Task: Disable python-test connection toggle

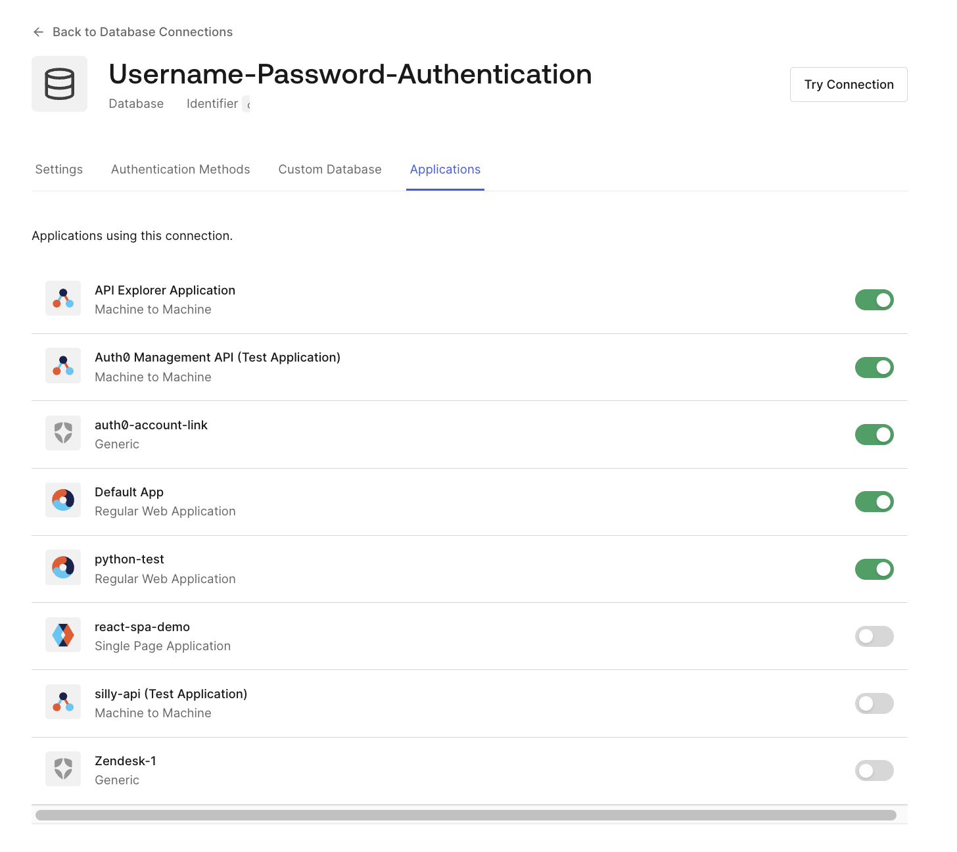Action: [874, 569]
